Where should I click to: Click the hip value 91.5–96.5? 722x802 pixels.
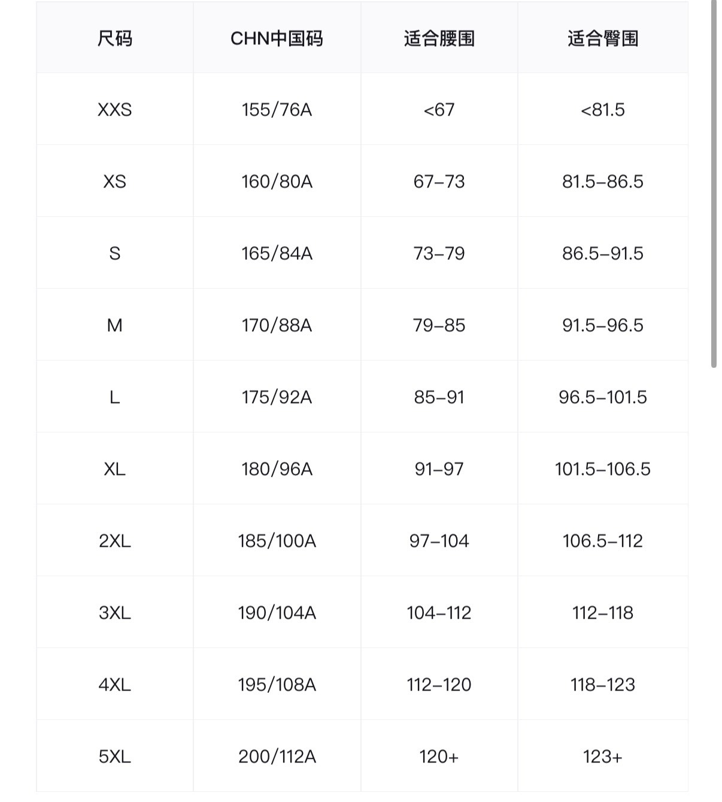pyautogui.click(x=602, y=325)
